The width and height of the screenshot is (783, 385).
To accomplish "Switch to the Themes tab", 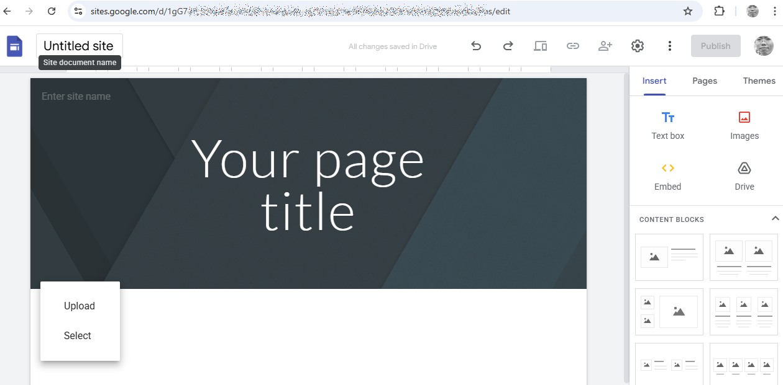I will (x=759, y=81).
